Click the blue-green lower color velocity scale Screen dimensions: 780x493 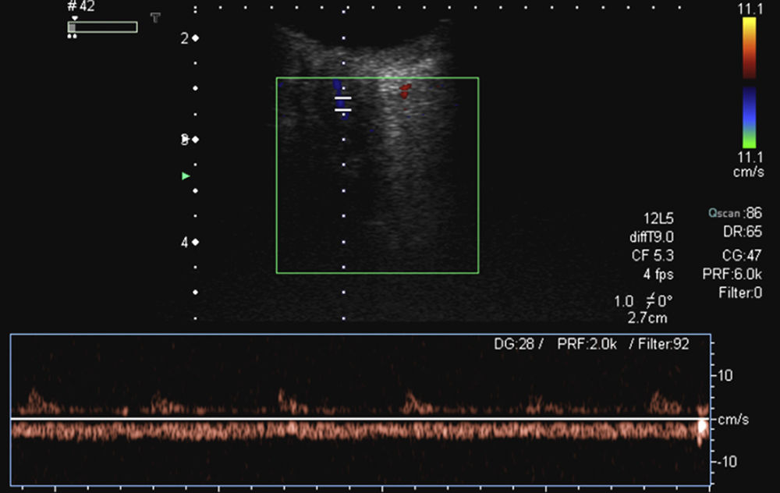pos(748,117)
